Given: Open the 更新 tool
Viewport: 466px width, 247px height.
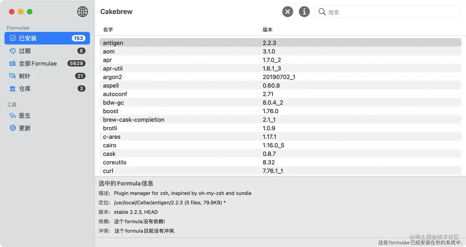Looking at the screenshot, I should click(x=47, y=128).
